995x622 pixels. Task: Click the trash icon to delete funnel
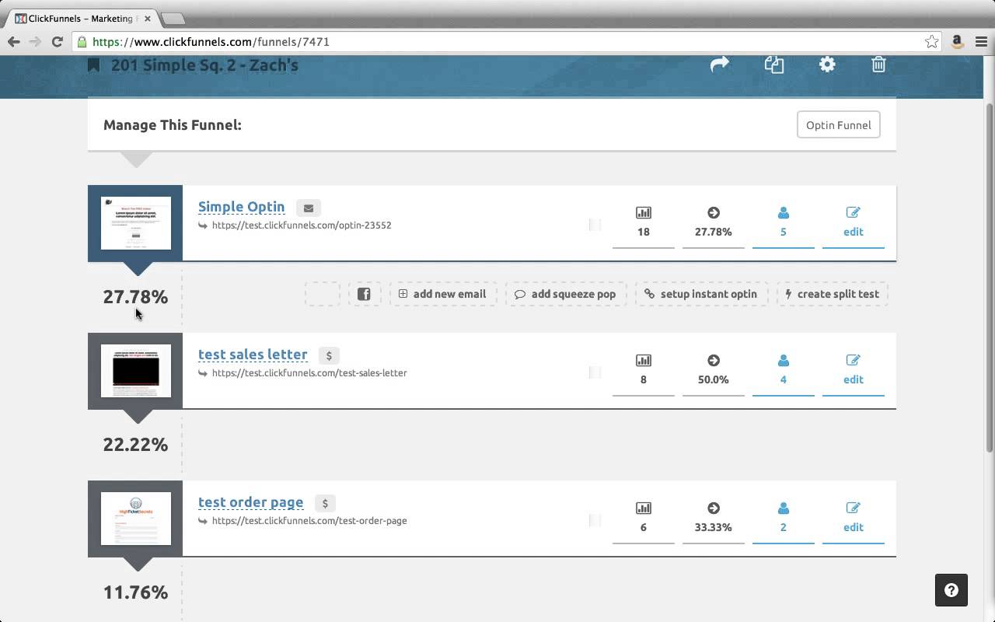pyautogui.click(x=878, y=65)
